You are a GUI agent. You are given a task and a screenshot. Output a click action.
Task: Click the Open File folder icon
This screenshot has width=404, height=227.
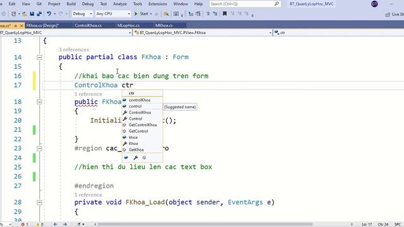[x=25, y=14]
